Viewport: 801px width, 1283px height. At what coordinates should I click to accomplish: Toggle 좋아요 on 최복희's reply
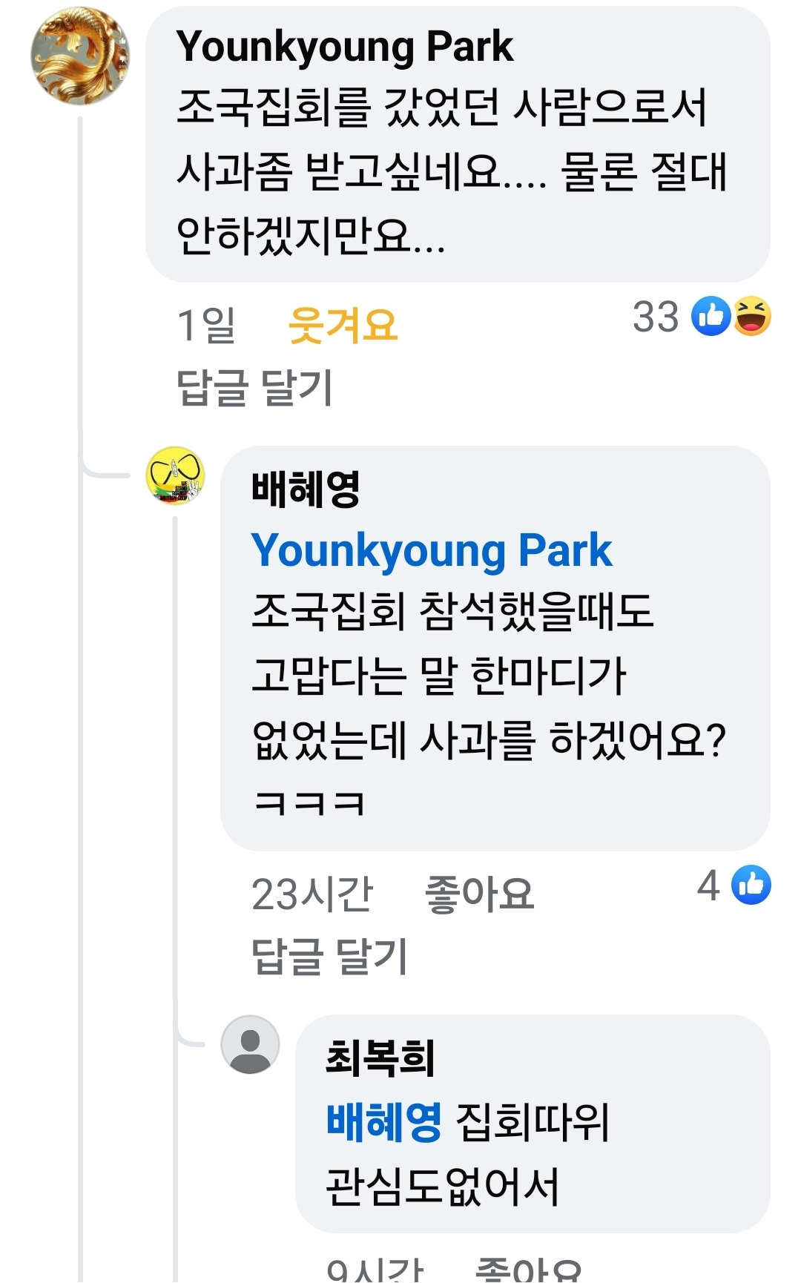click(x=528, y=1270)
